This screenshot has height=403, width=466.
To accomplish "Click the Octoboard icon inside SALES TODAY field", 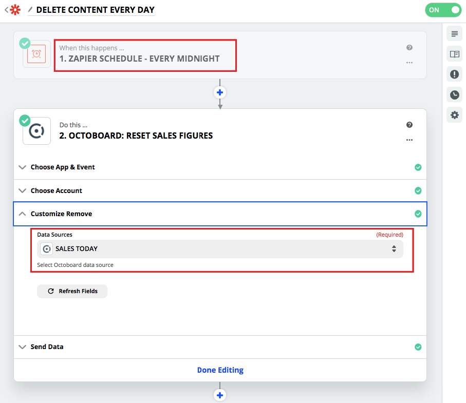I will 47,249.
